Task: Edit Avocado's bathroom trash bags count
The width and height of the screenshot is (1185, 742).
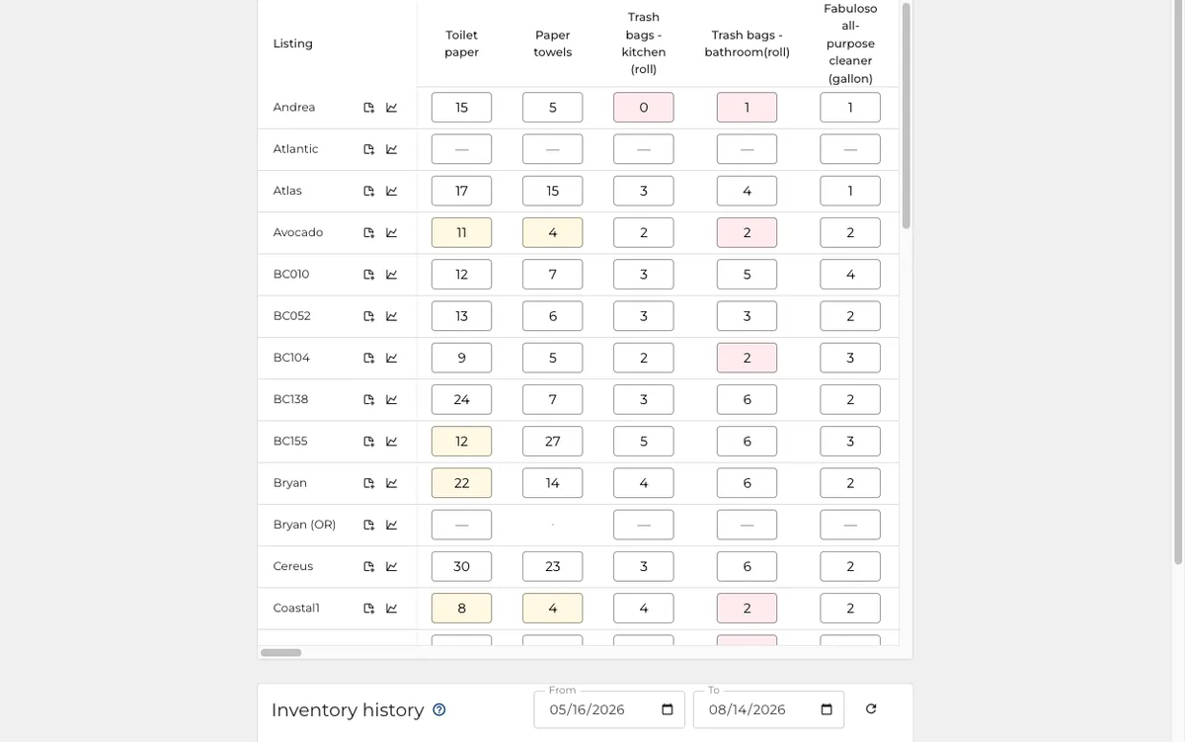Action: 747,233
